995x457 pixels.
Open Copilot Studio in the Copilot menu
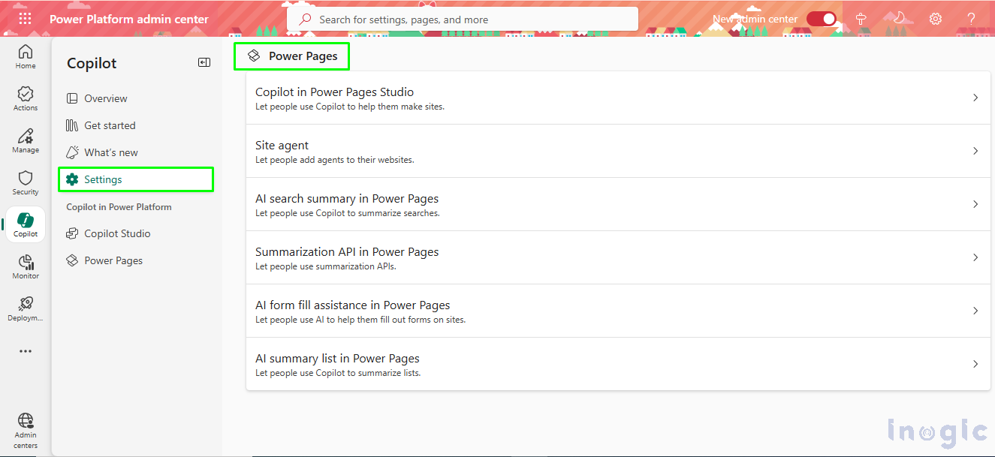[x=136, y=233]
